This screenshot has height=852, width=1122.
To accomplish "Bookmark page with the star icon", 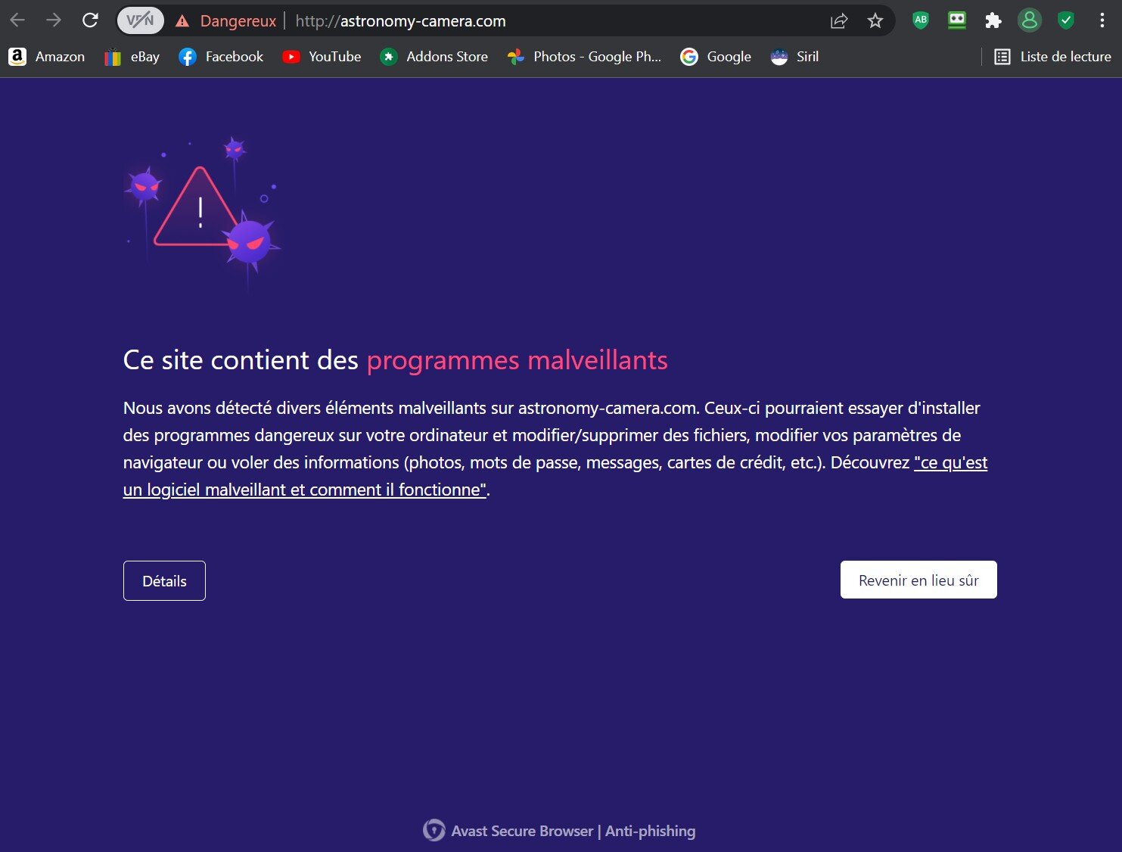I will pyautogui.click(x=875, y=21).
